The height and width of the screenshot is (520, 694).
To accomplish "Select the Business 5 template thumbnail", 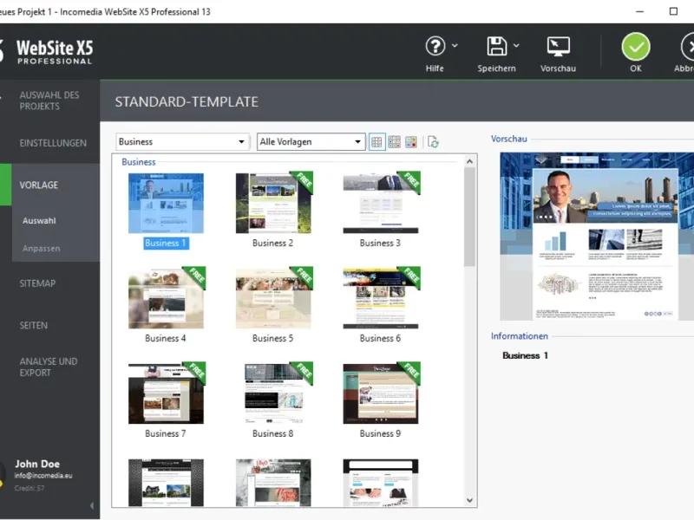I will pos(273,298).
